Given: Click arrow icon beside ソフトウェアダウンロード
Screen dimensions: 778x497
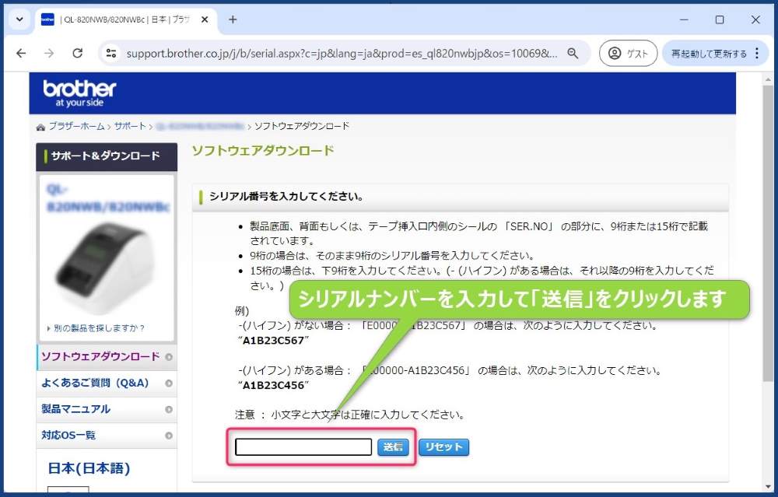Looking at the screenshot, I should tap(169, 357).
